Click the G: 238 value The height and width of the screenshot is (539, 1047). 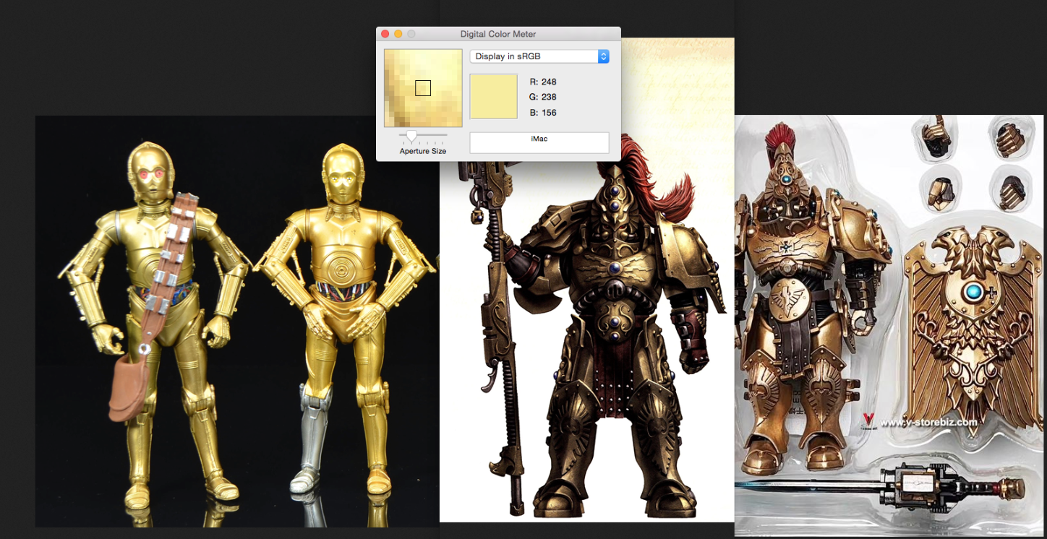click(x=543, y=97)
